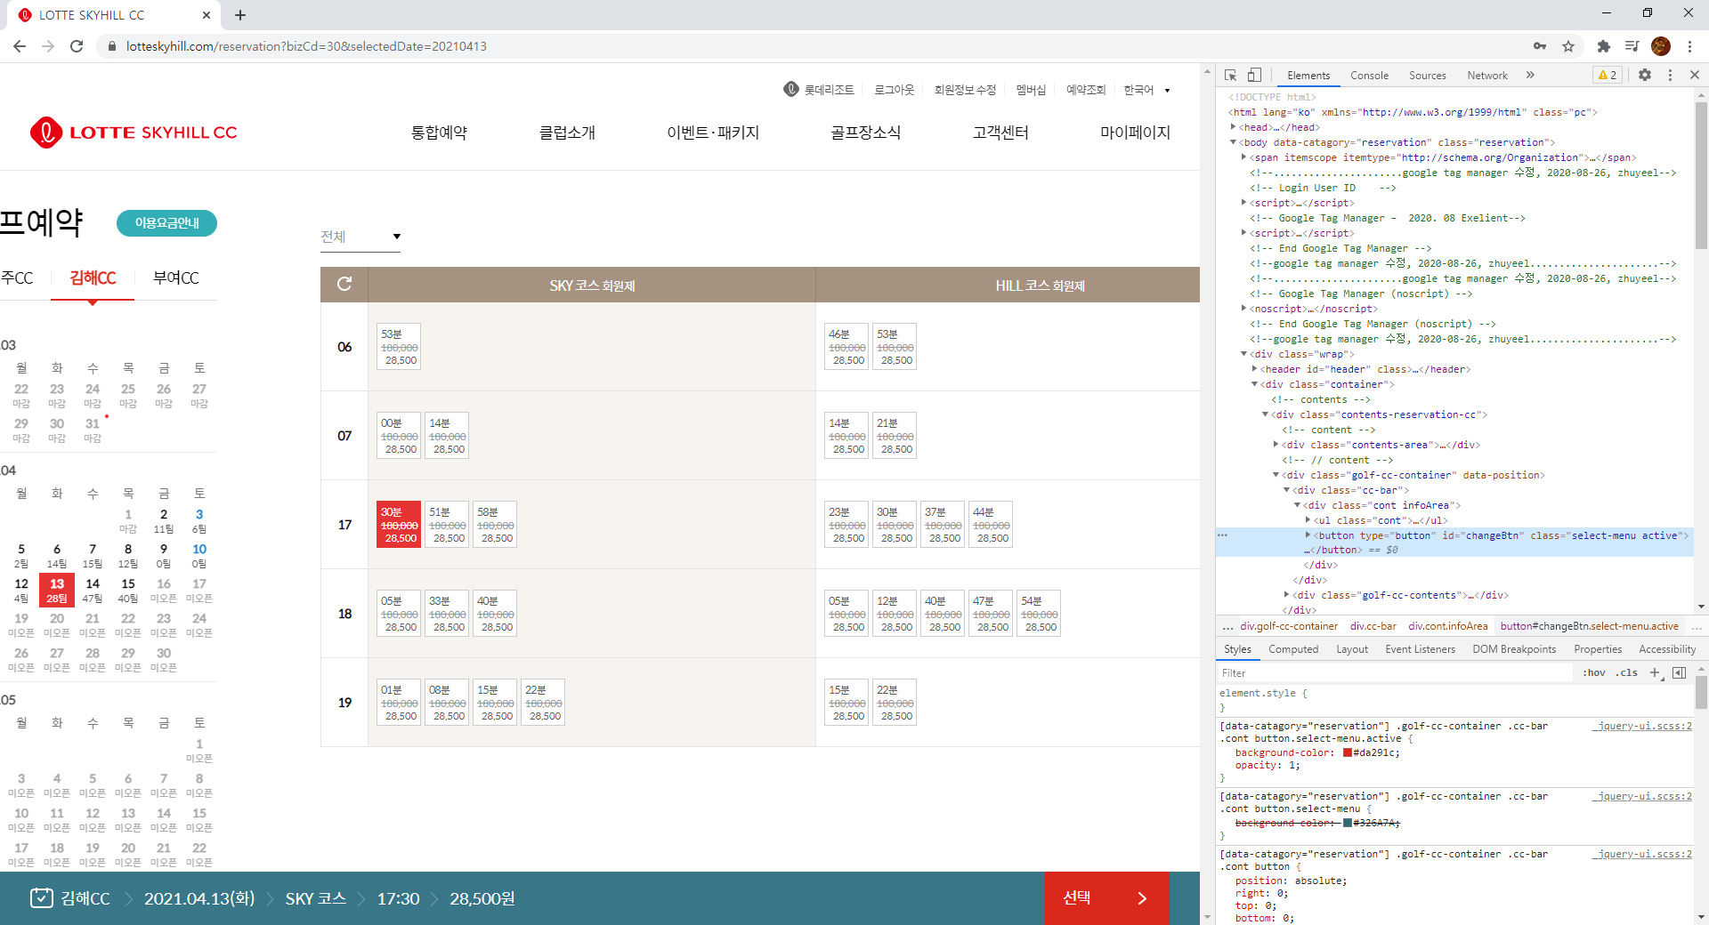1709x925 pixels.
Task: Expand the golf-cc-contents div node
Action: pos(1287,595)
